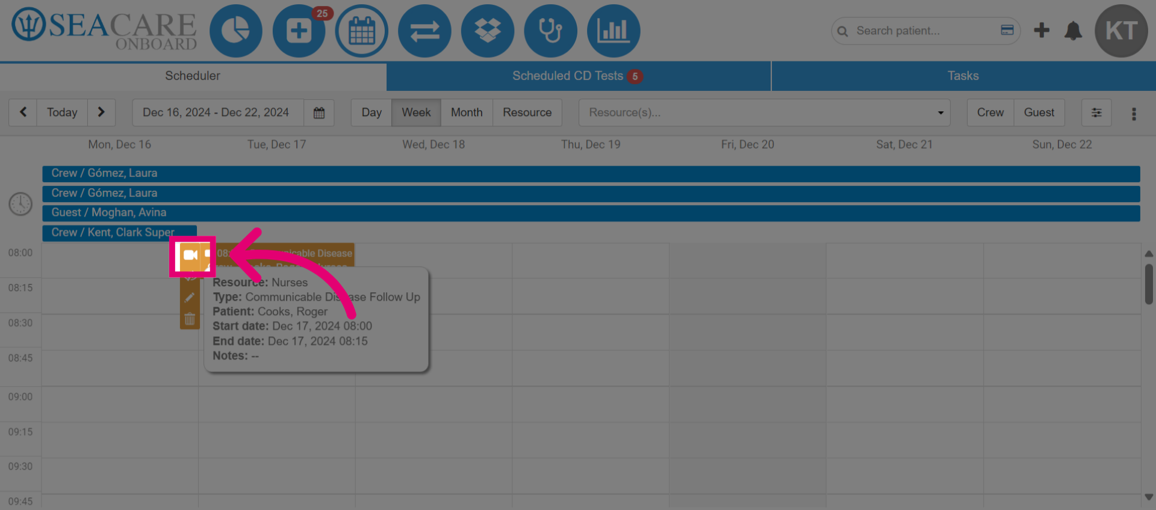Open the second Crew / Gómez, Laura event
Screen dimensions: 1156x510
591,194
